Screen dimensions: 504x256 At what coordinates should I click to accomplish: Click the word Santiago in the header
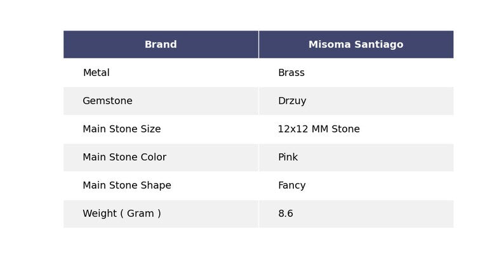379,45
